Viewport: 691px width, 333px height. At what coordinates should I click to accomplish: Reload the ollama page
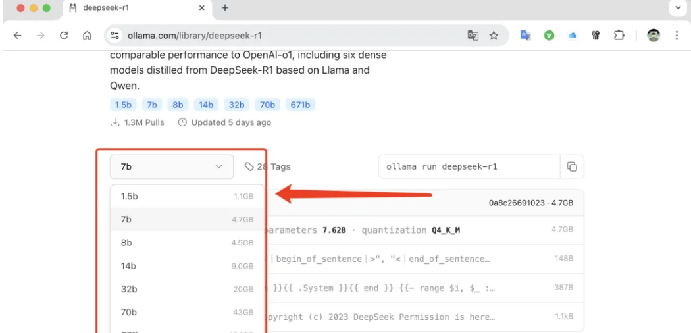click(64, 36)
